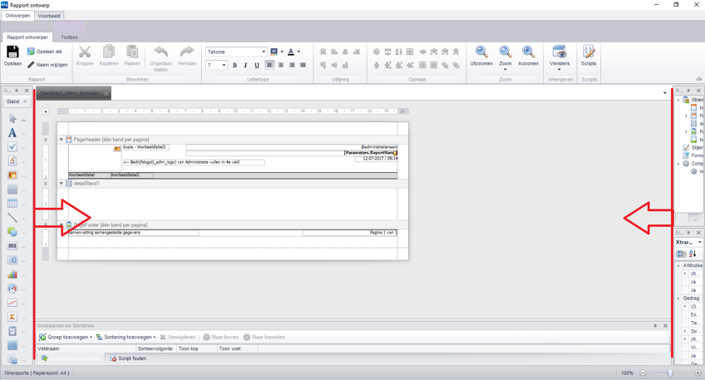Screen dimensions: 705x380
Task: Click the Naar beneden button
Action: pos(264,337)
